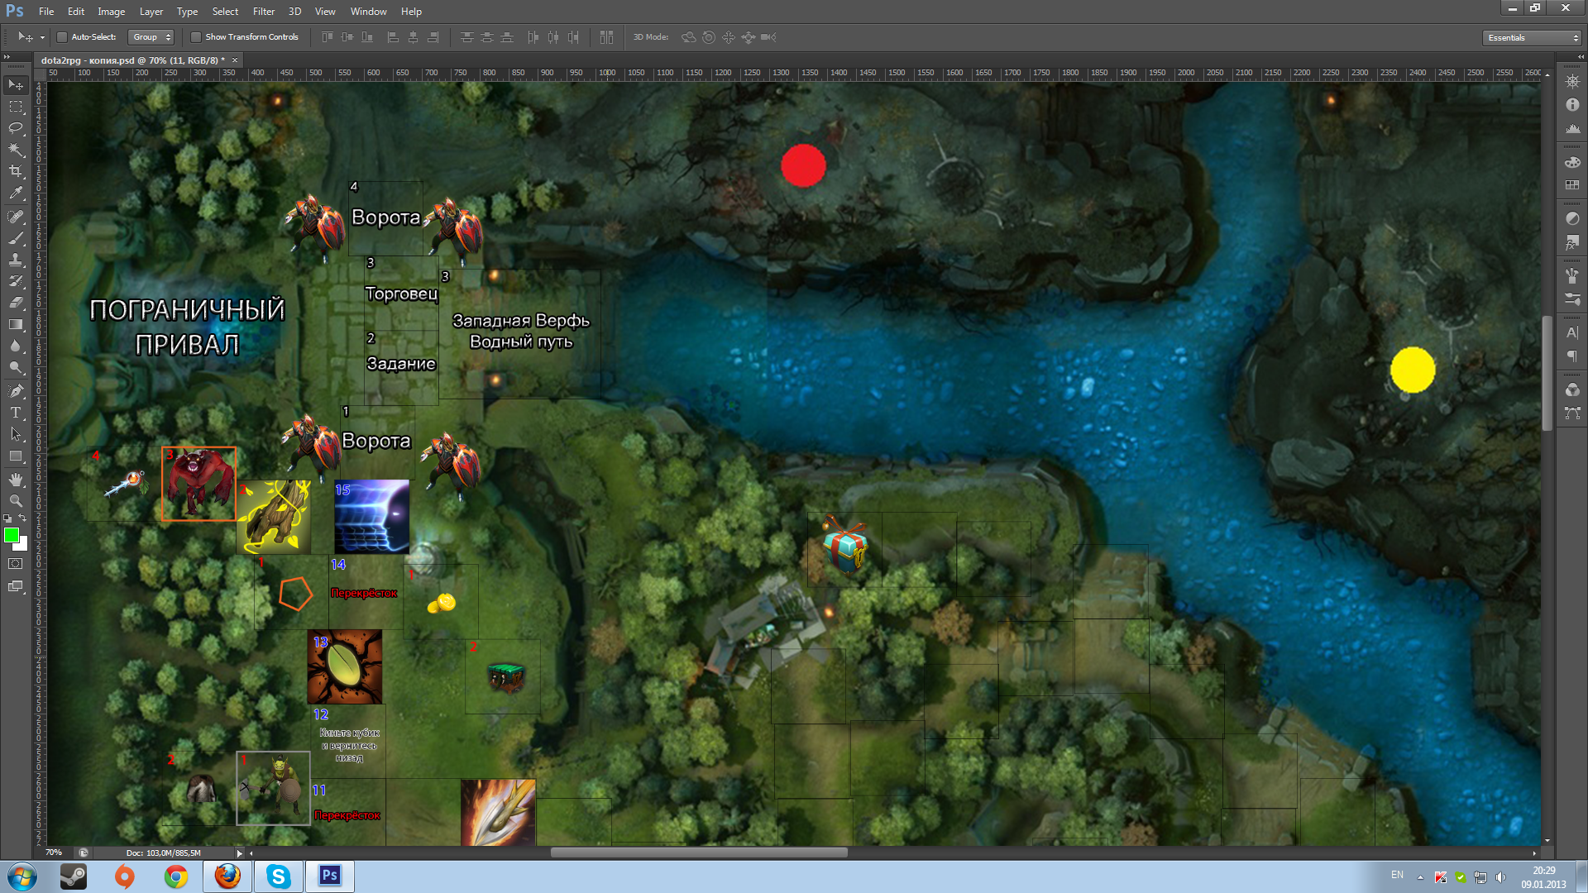This screenshot has height=893, width=1588.
Task: Open the Image menu
Action: click(x=111, y=12)
